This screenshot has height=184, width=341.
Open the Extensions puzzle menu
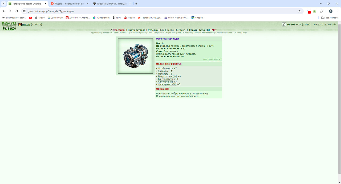pos(321,11)
